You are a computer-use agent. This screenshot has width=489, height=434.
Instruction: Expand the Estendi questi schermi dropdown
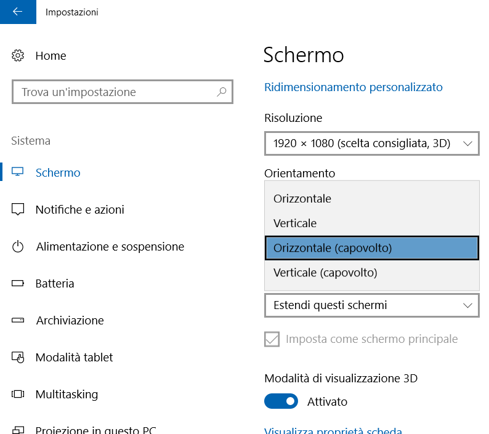(x=371, y=305)
